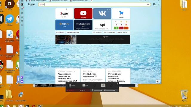The height and width of the screenshot is (107, 191).
Task: Open the Api tile
Action: click(x=102, y=25)
